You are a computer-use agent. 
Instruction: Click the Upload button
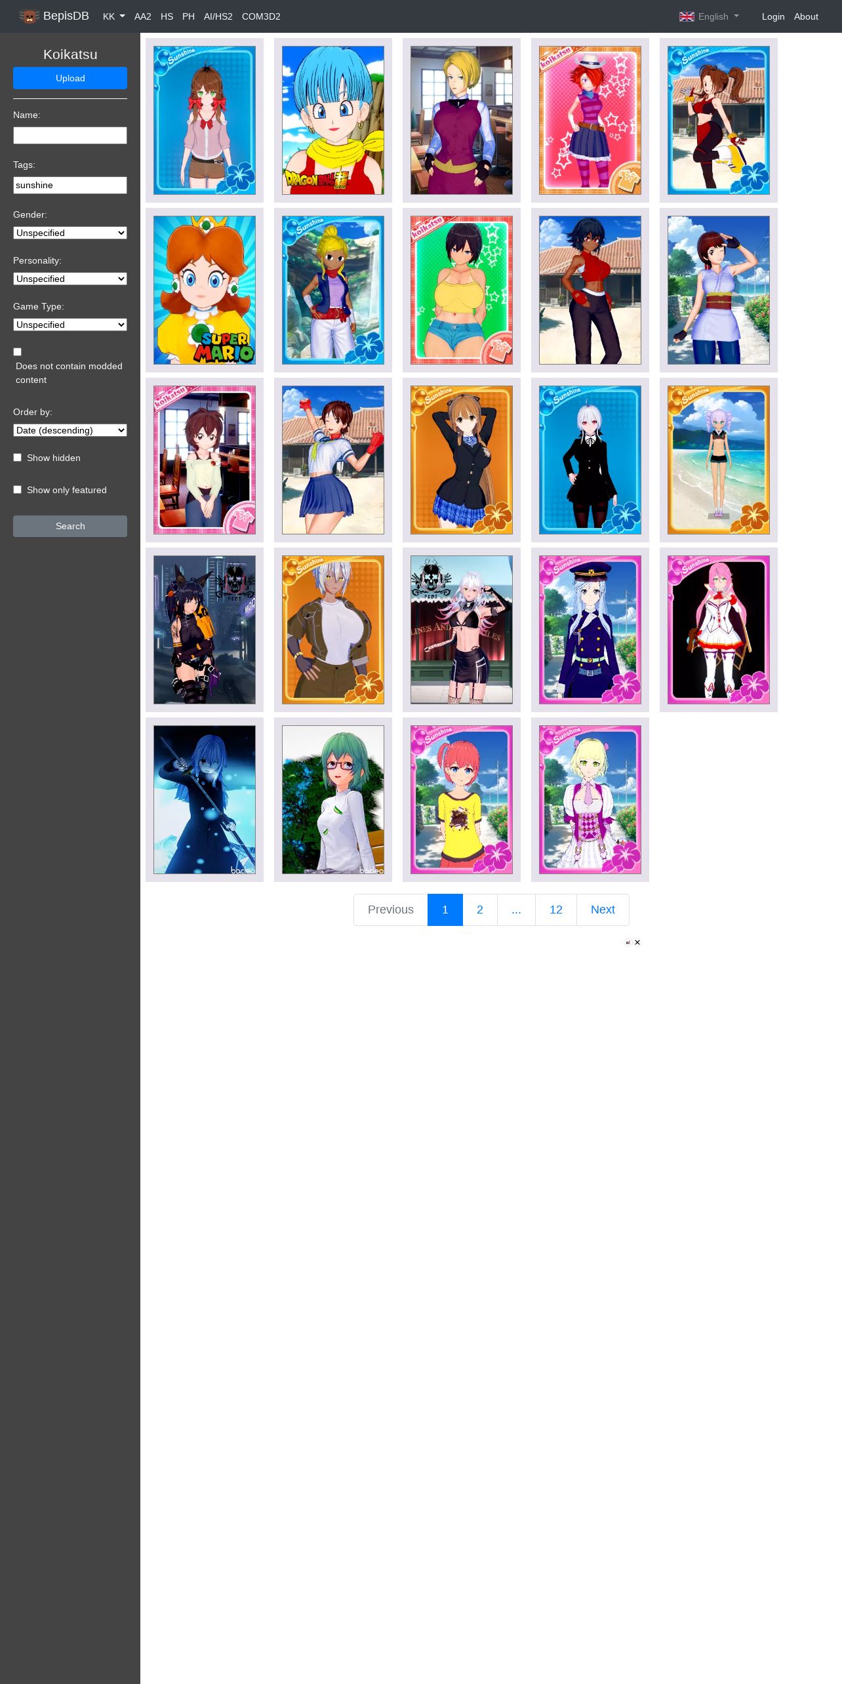[x=70, y=78]
